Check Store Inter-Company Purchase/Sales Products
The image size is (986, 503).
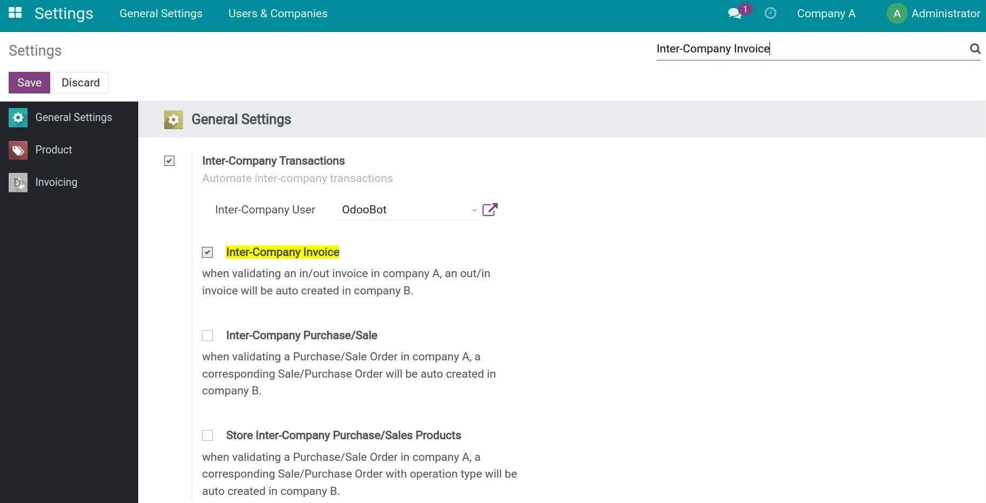pos(207,435)
